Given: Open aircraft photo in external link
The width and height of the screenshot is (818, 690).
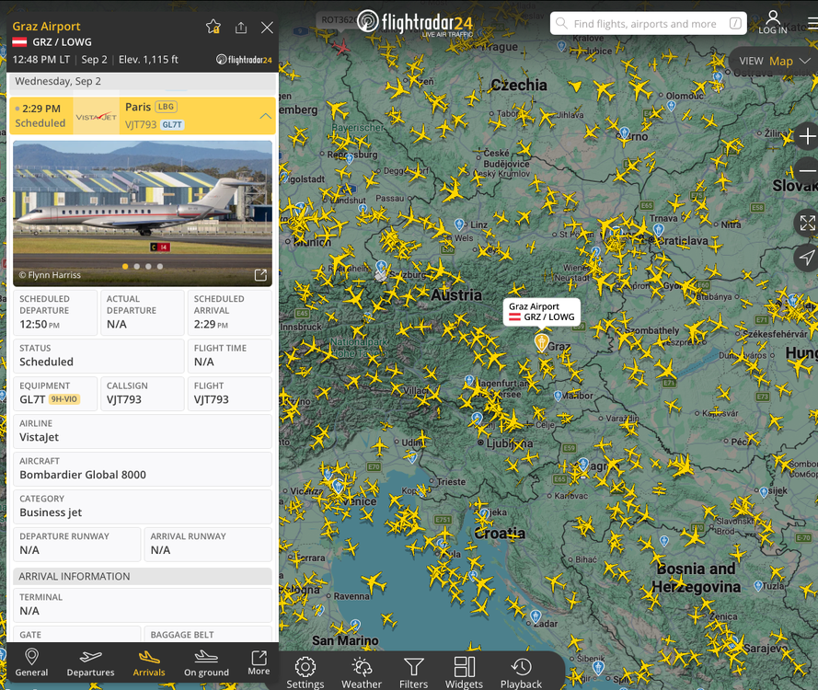Looking at the screenshot, I should [x=260, y=275].
